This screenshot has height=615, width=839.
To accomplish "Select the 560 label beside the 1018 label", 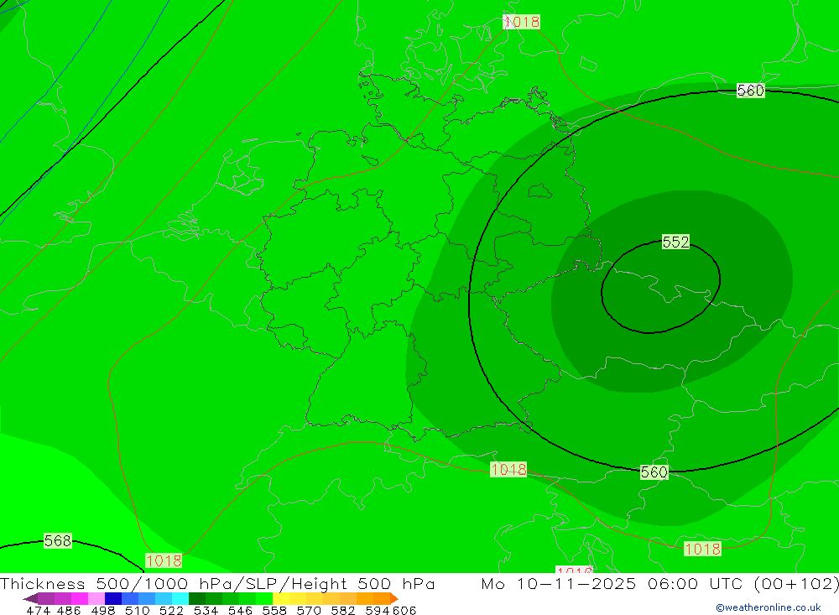I will tap(654, 472).
